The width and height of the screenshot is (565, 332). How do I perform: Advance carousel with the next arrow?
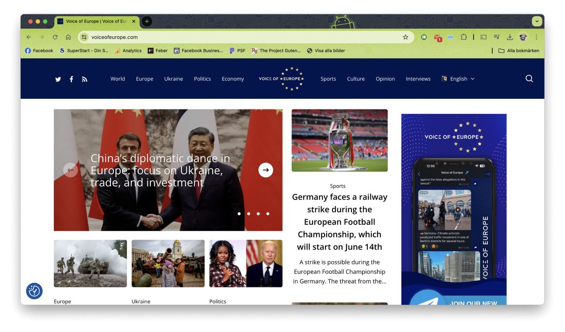tap(266, 170)
